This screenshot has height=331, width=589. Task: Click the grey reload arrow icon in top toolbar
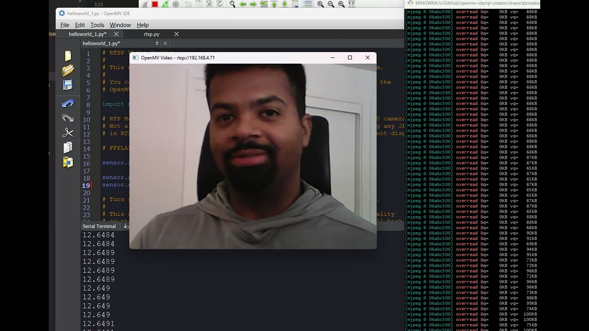pyautogui.click(x=220, y=4)
